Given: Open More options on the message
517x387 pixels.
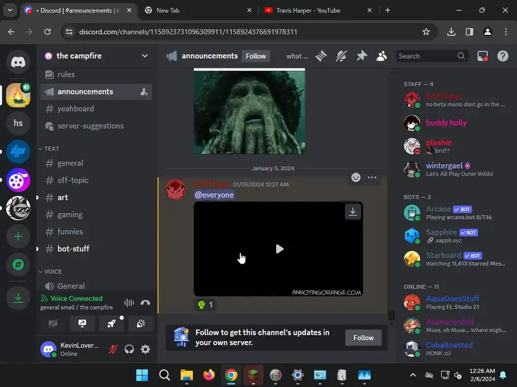Looking at the screenshot, I should coord(372,177).
